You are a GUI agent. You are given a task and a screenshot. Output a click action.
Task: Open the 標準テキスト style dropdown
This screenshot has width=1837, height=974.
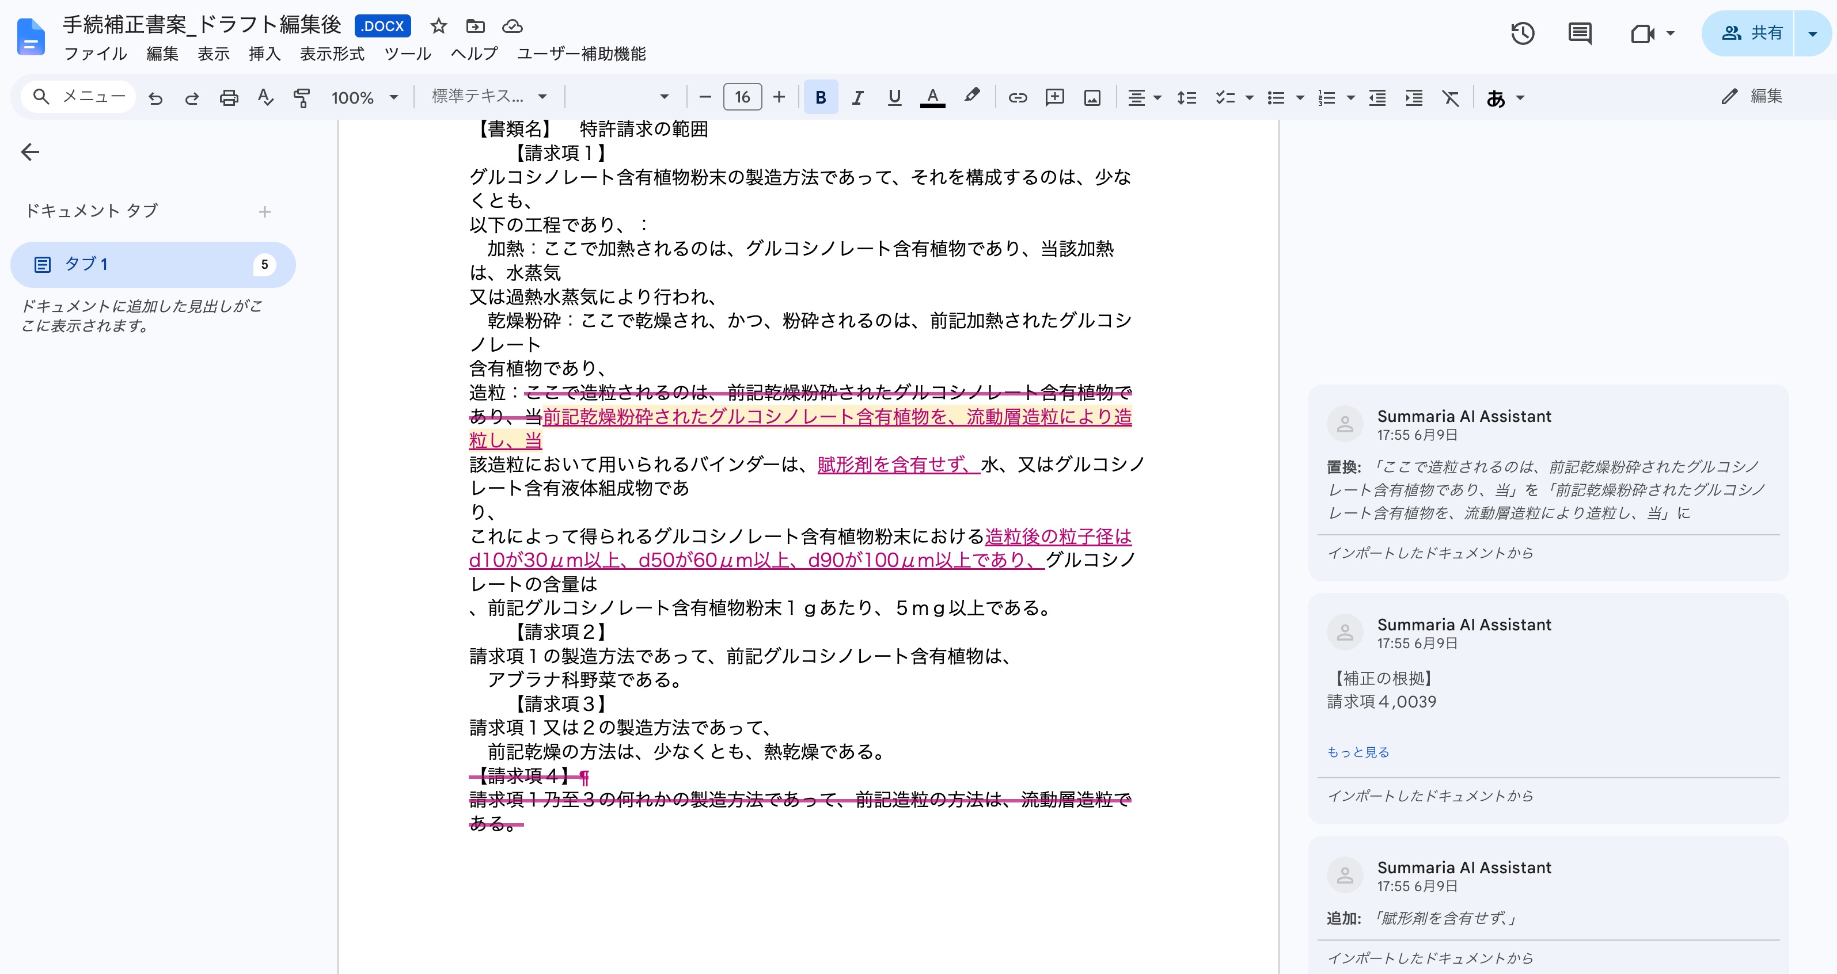(489, 97)
